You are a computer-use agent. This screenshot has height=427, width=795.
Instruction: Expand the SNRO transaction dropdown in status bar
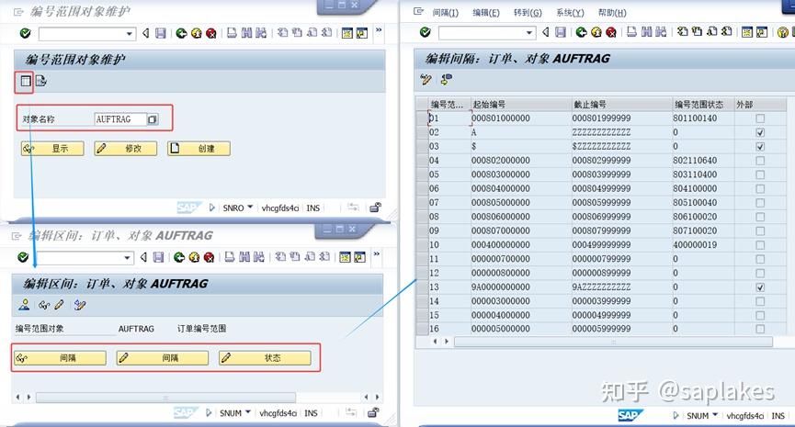coord(250,208)
